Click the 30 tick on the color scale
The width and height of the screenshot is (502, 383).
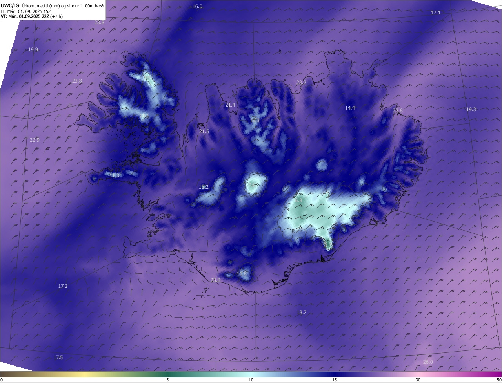pyautogui.click(x=418, y=380)
